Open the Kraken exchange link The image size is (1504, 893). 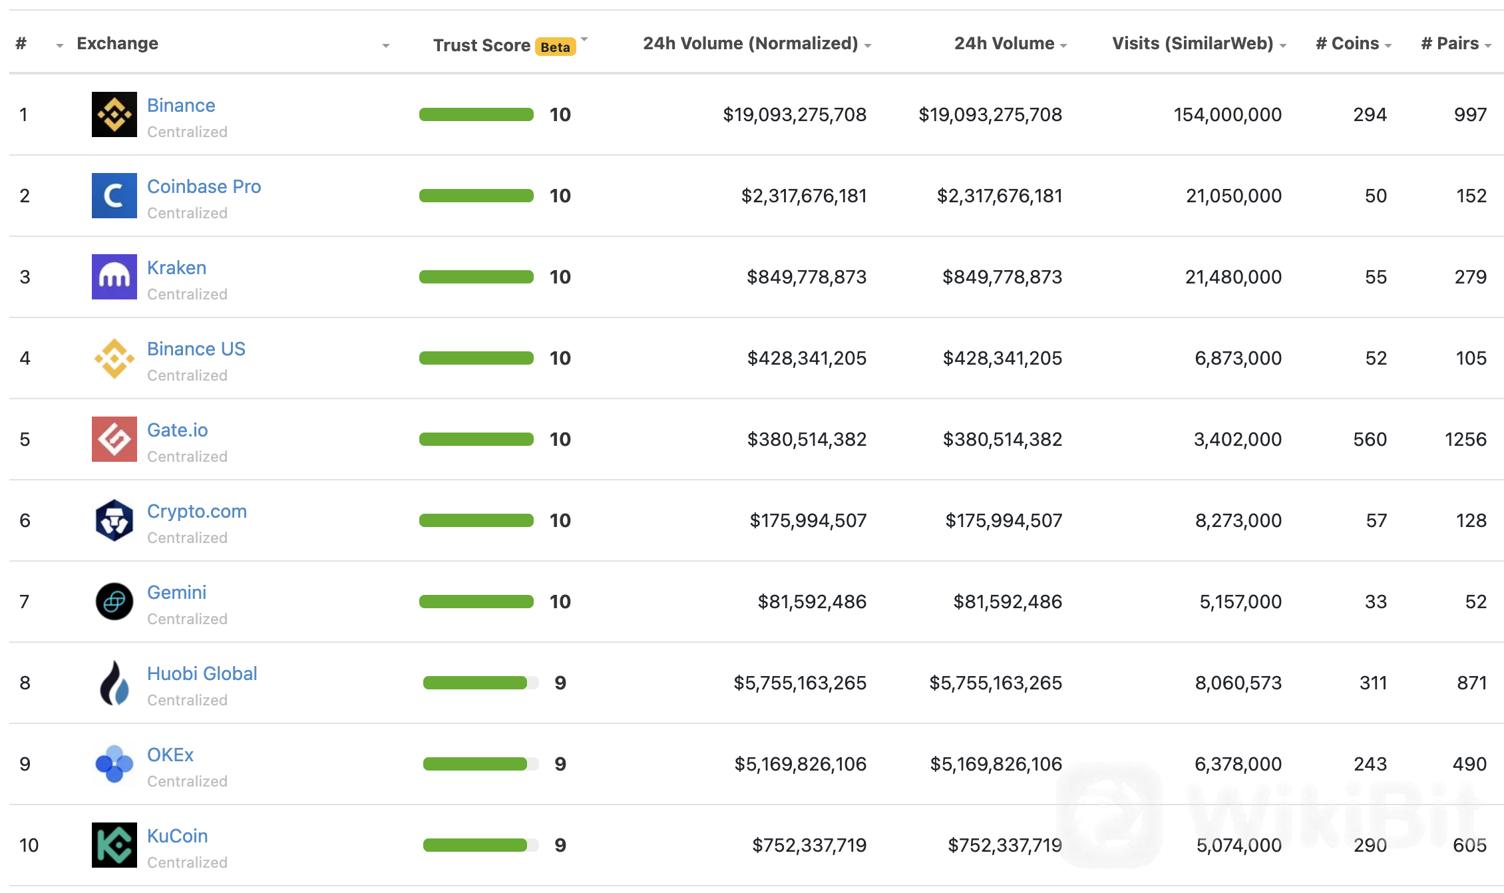[176, 268]
